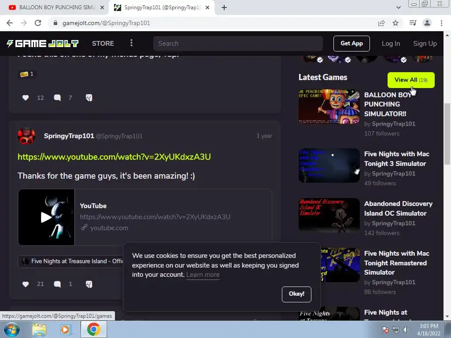The height and width of the screenshot is (338, 451).
Task: Click SpringyTrap101 under the Abandoned Discovery Island game
Action: pyautogui.click(x=393, y=223)
